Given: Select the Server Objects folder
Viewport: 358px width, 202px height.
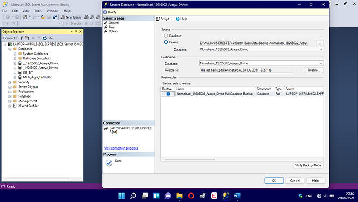Looking at the screenshot, I should pos(28,87).
